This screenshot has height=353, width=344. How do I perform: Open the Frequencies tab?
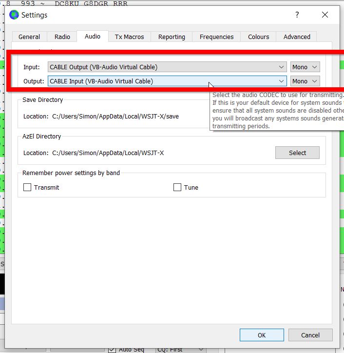(216, 37)
